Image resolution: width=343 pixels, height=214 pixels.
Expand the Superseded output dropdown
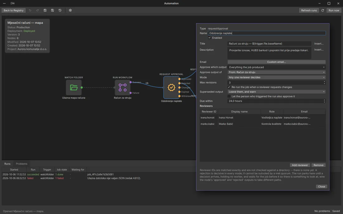pos(277,92)
